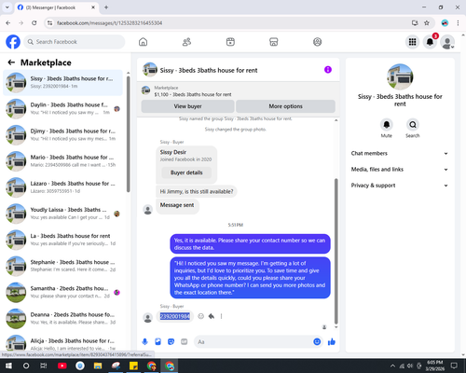This screenshot has height=373, width=466.
Task: Click the conversation list scrollbar
Action: point(129,133)
